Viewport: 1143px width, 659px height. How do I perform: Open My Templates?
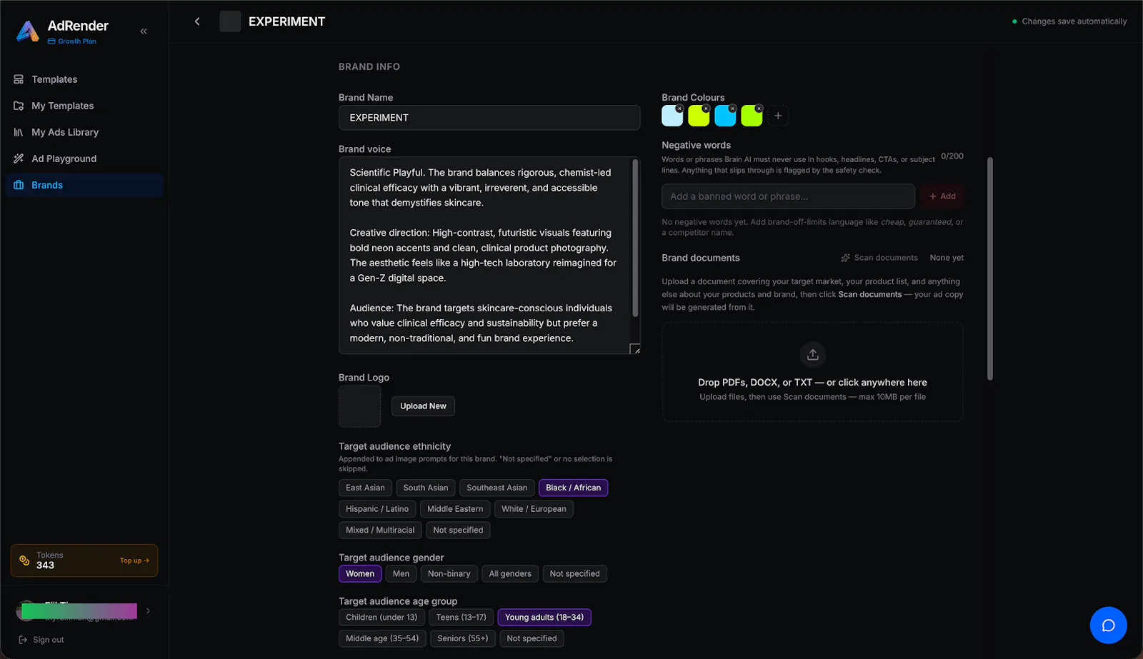point(62,106)
